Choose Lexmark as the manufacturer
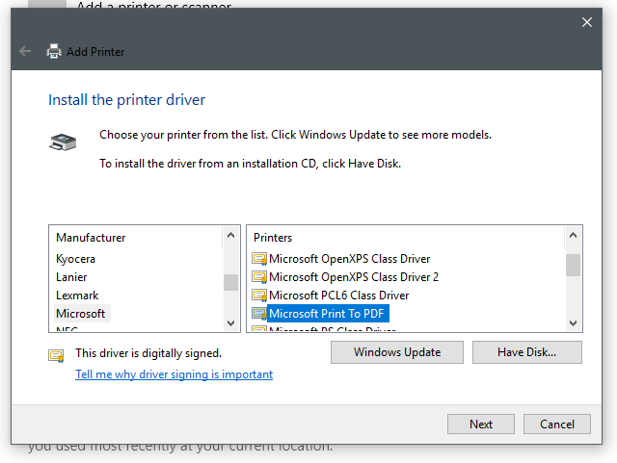The width and height of the screenshot is (617, 463). pyautogui.click(x=77, y=296)
